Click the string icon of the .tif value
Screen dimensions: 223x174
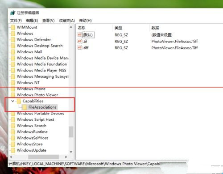coord(80,41)
